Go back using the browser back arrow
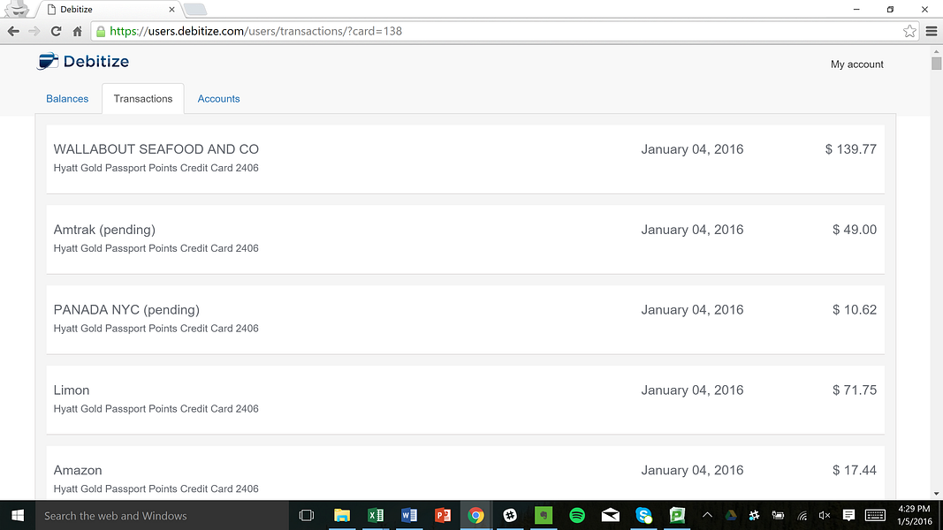The height and width of the screenshot is (530, 943). (x=13, y=31)
